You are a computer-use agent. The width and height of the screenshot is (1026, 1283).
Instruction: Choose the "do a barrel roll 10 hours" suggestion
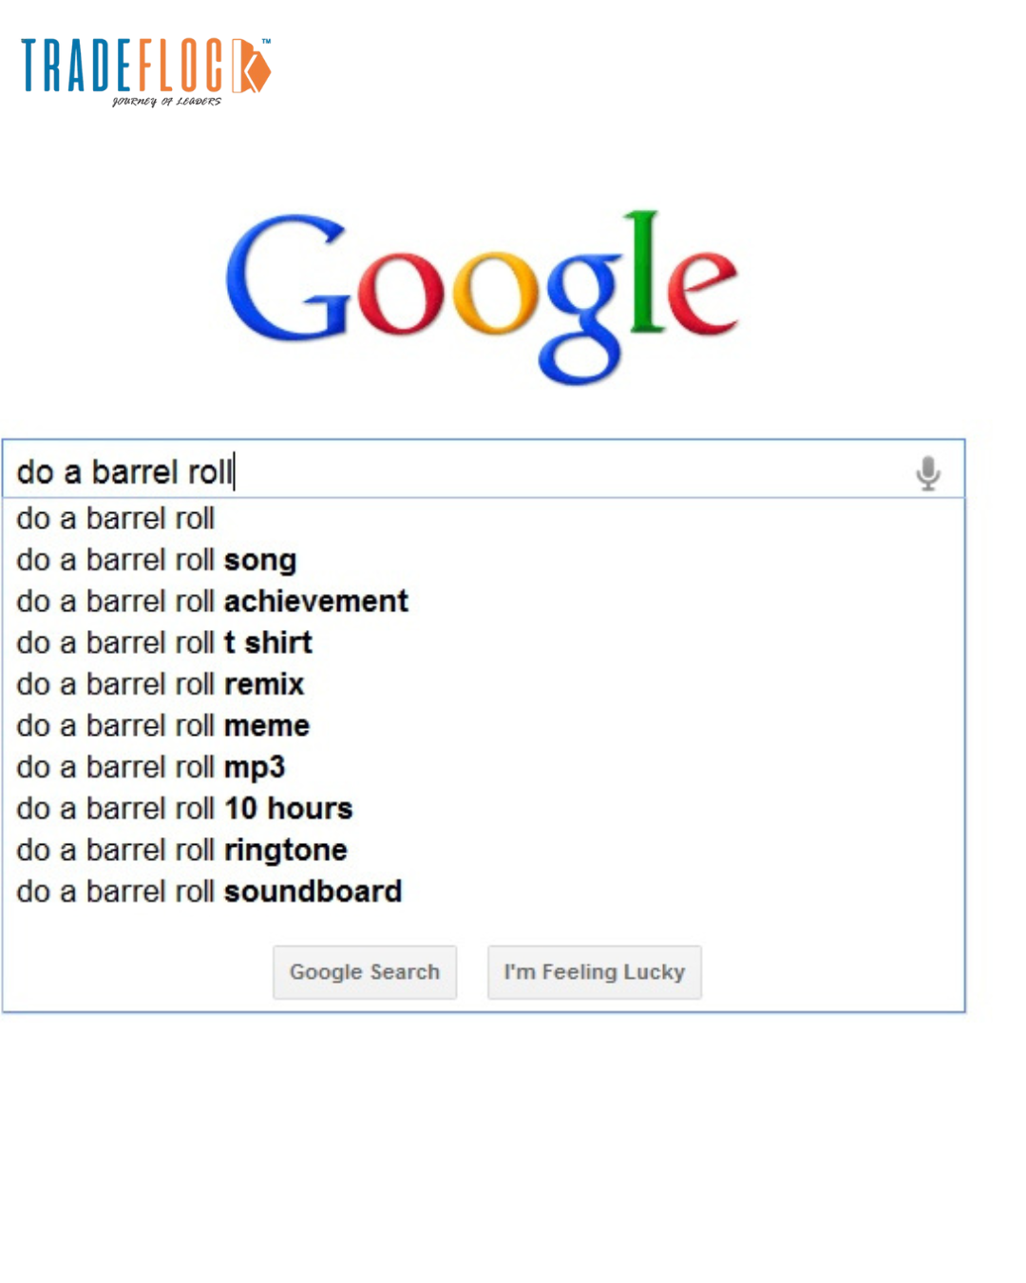tap(184, 809)
